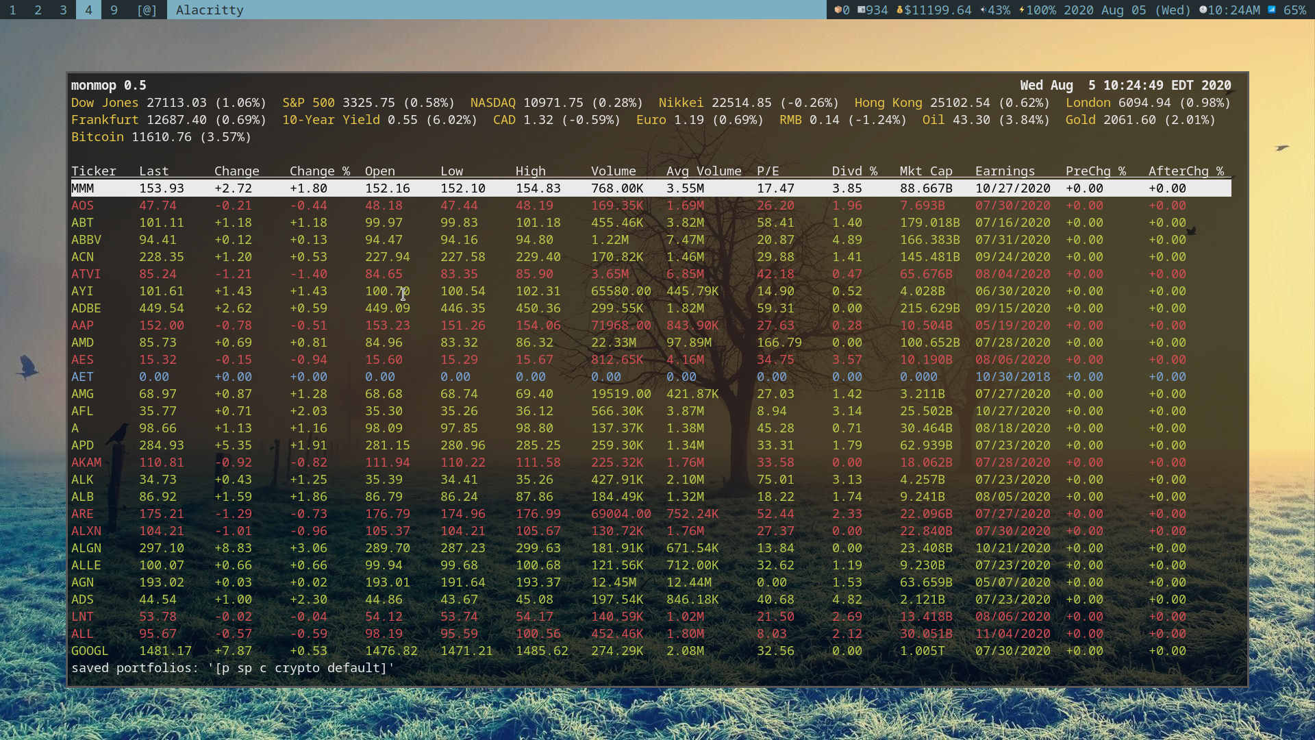Click the clock icon beside 10:24AM
This screenshot has height=740, width=1315.
pos(1203,10)
